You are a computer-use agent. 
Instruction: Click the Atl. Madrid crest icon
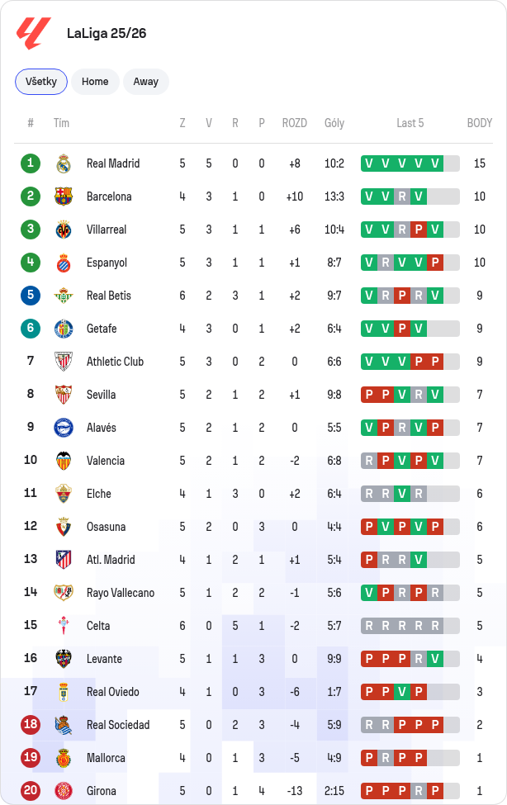click(x=64, y=560)
